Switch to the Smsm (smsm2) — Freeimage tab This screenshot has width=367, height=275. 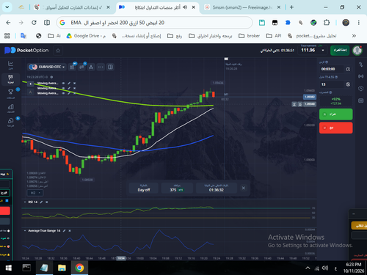click(x=242, y=7)
